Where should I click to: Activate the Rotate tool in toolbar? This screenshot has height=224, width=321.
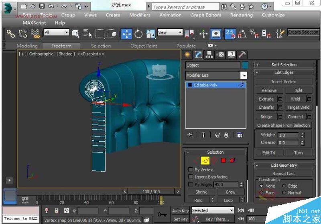point(139,34)
